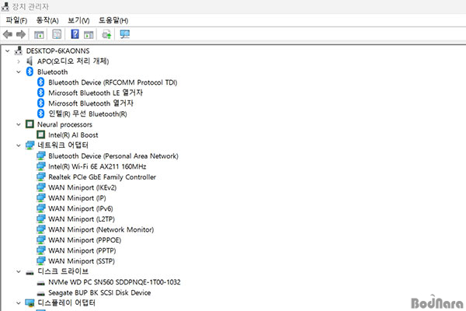Image resolution: width=466 pixels, height=311 pixels.
Task: Click the Forward arrow toolbar button
Action: click(21, 34)
